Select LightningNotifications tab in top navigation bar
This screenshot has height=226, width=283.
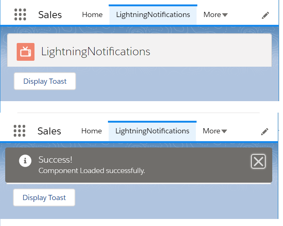point(153,15)
